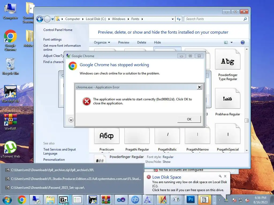
Task: Click MyFelix cat icon on the taskbar
Action: (x=93, y=200)
